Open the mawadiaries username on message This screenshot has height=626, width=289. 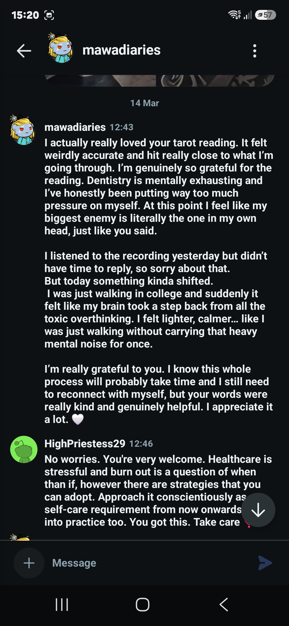tap(75, 127)
